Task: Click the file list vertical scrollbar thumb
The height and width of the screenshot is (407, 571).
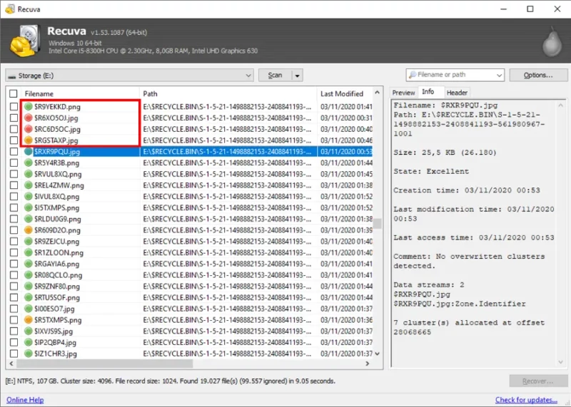Action: point(378,223)
